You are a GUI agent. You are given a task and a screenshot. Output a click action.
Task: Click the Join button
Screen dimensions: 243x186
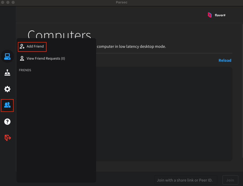click(230, 180)
